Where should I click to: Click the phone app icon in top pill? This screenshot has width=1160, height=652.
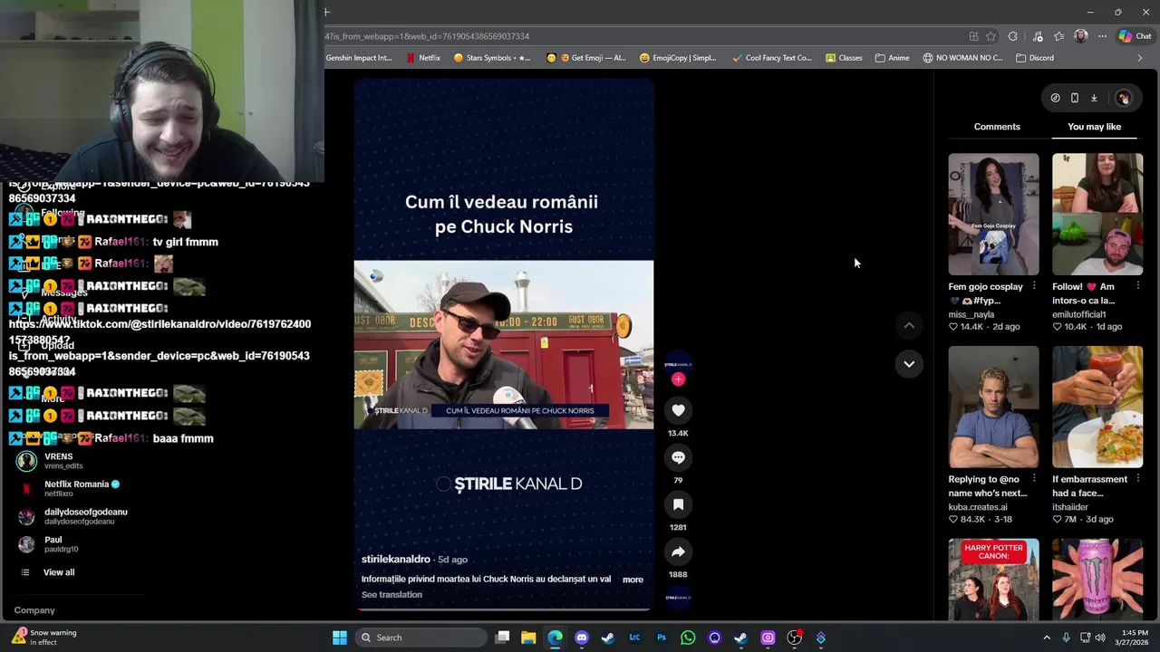tap(1074, 98)
